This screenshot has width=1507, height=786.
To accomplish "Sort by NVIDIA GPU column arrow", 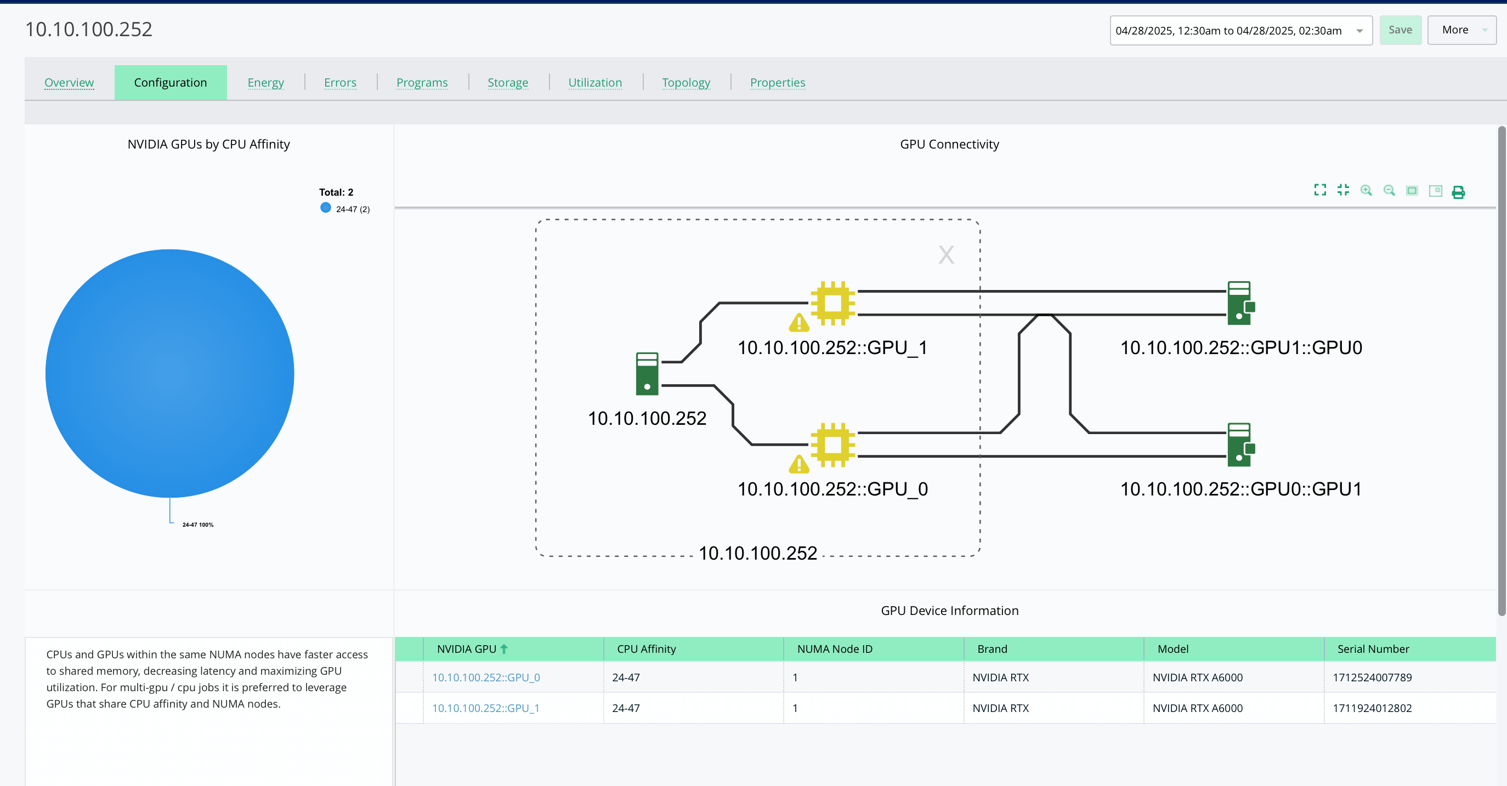I will (x=505, y=648).
